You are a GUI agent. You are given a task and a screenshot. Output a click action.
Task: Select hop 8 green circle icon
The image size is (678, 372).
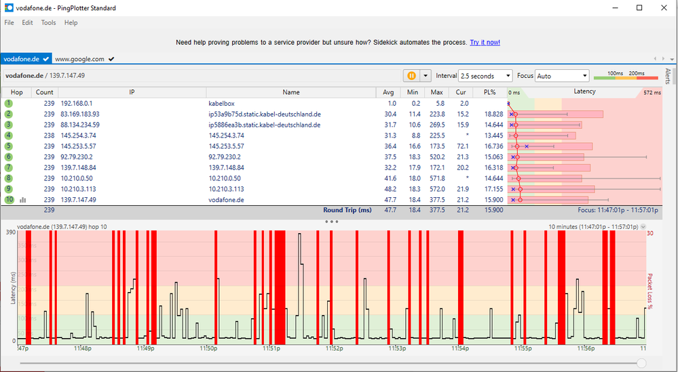(9, 178)
